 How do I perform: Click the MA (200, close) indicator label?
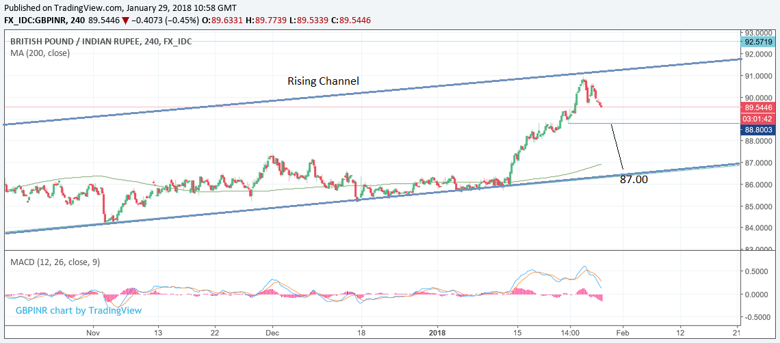tap(40, 53)
